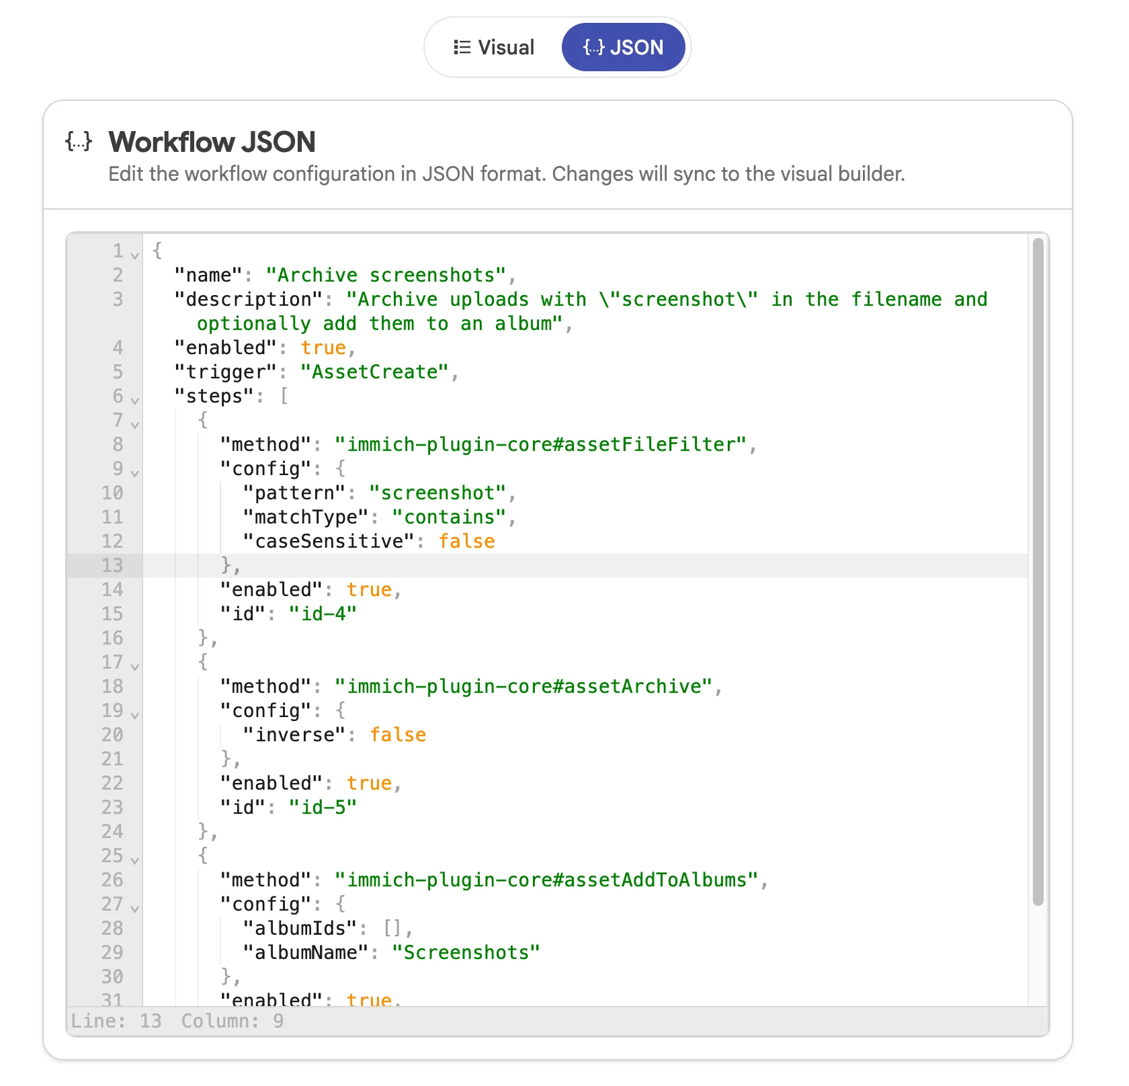Viewport: 1129px width, 1086px height.
Task: Switch to the Visual builder tab
Action: [494, 47]
